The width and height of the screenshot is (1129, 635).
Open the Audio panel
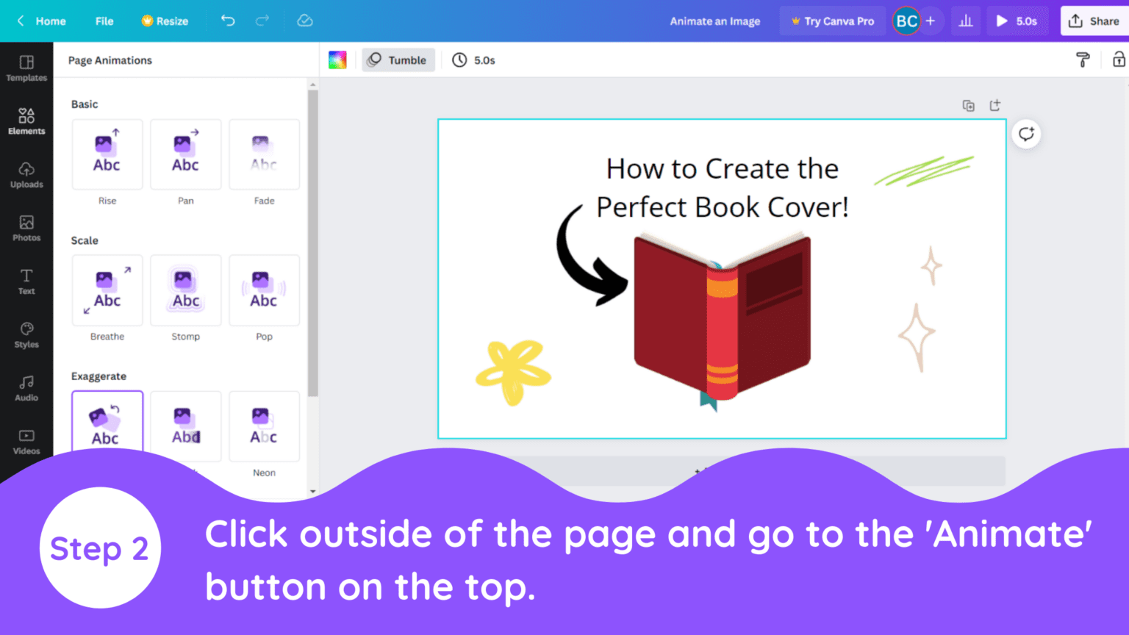pos(26,388)
